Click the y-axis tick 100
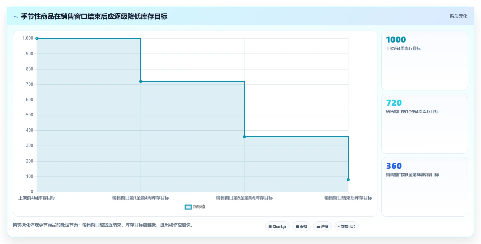Screen dimensions: 481x244 30,177
